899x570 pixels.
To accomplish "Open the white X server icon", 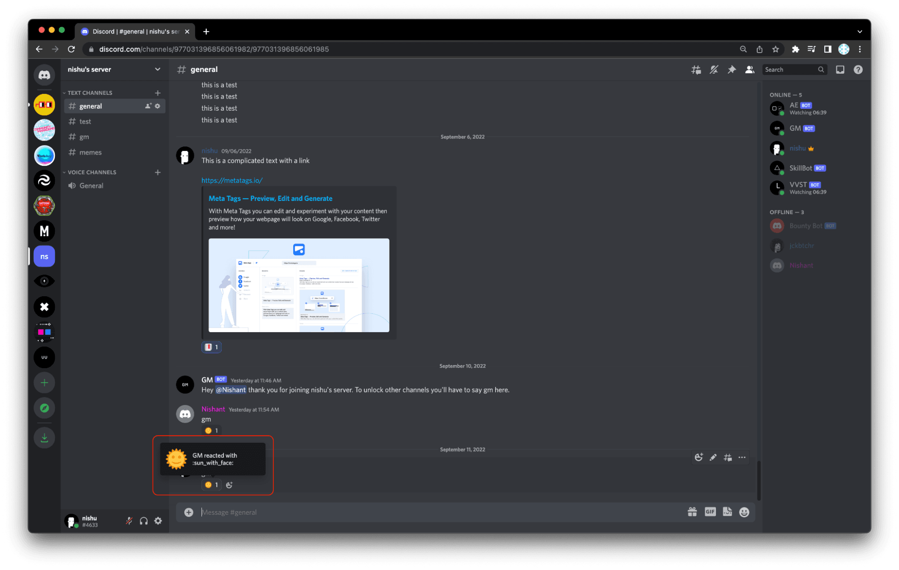I will 44,307.
